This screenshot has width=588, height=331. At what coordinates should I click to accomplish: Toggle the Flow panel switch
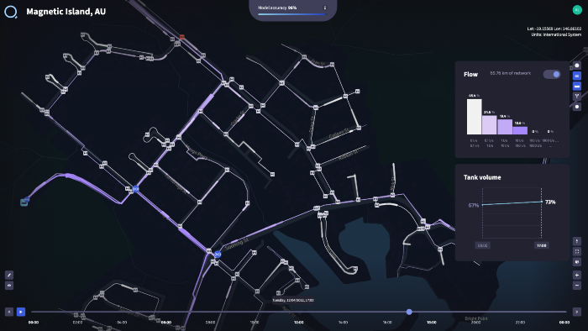(552, 74)
